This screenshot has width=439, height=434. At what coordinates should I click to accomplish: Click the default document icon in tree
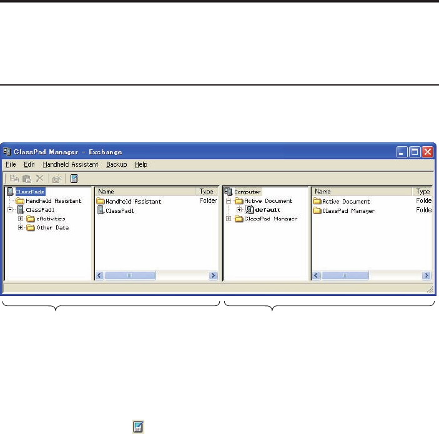249,209
